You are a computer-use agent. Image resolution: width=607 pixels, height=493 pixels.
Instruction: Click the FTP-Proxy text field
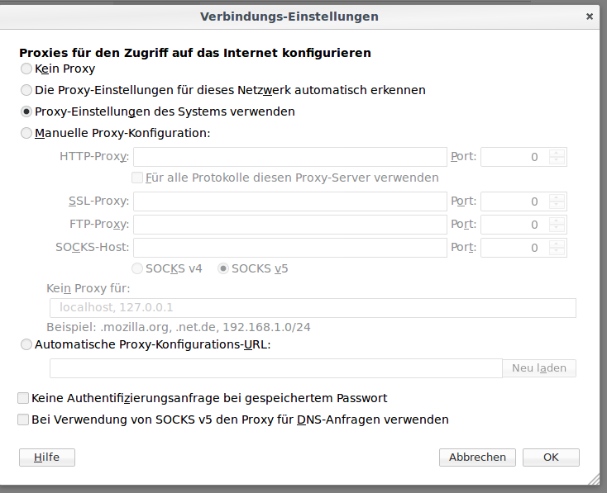point(290,225)
